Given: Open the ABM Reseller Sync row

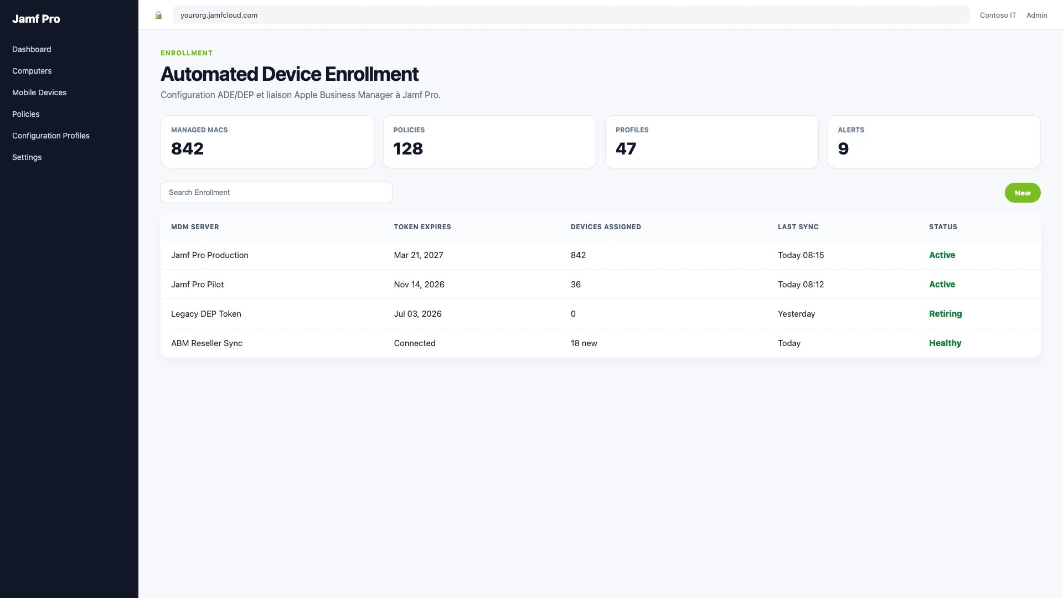Looking at the screenshot, I should 601,343.
